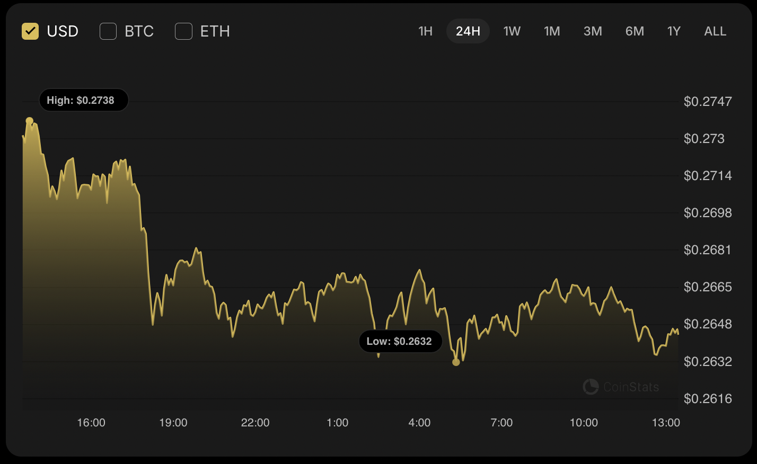
Task: Show the ALL time range
Action: point(715,31)
